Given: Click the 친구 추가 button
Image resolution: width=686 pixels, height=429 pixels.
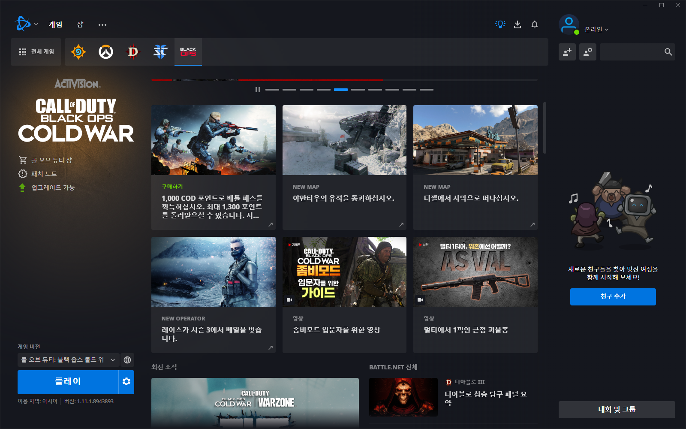Looking at the screenshot, I should point(613,296).
